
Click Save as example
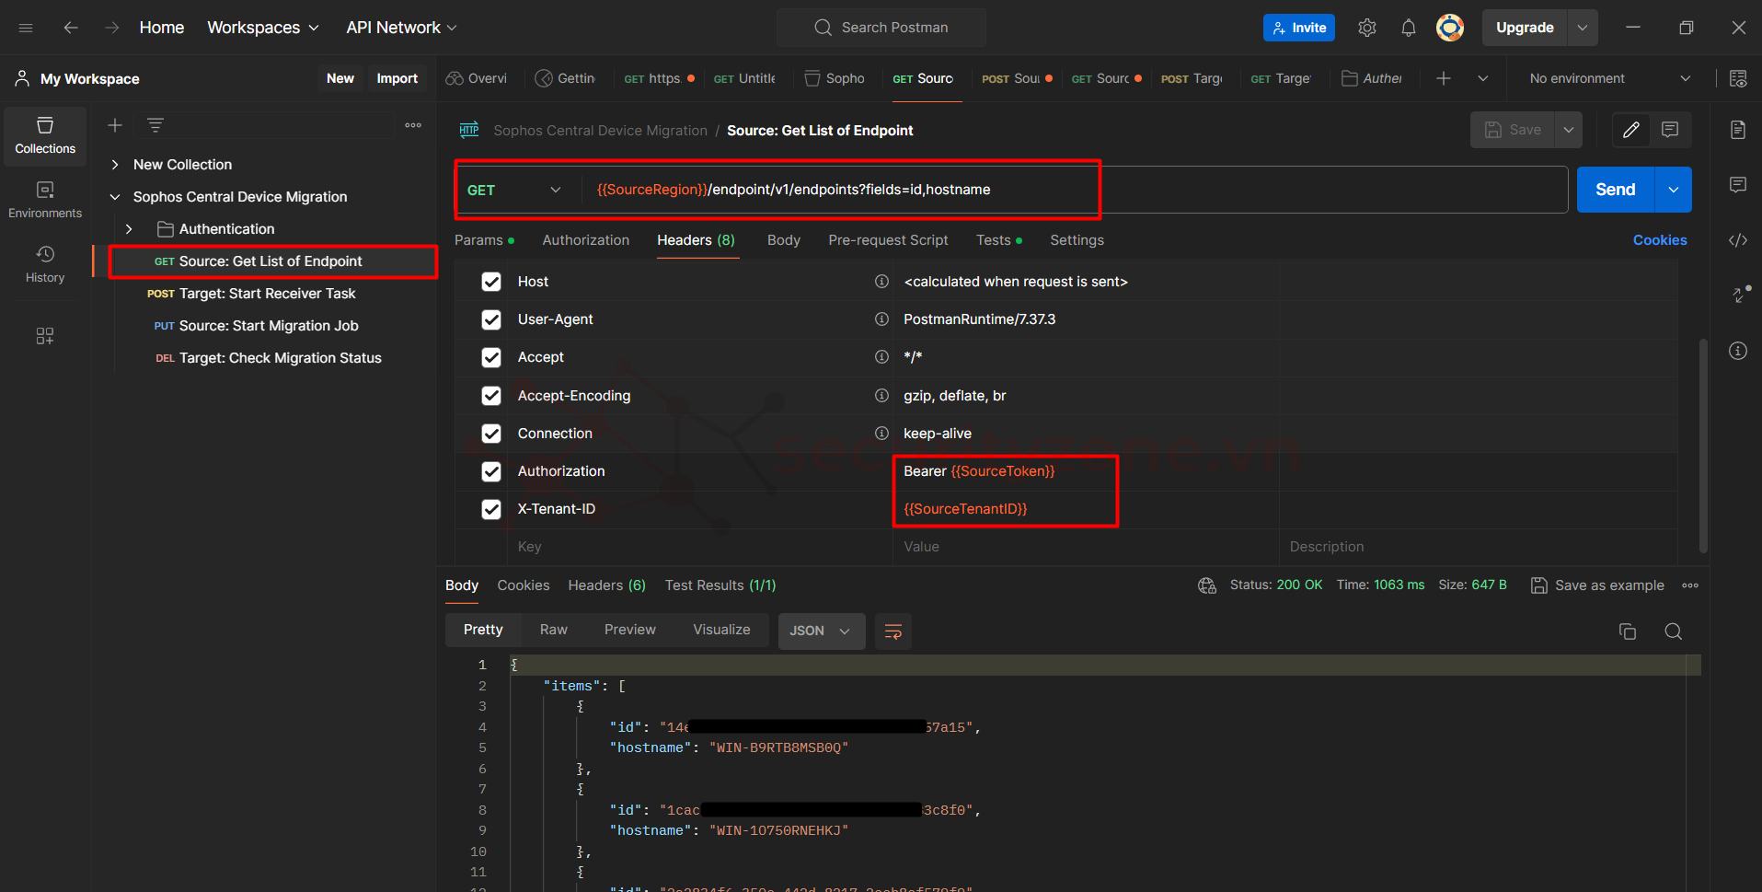point(1598,585)
